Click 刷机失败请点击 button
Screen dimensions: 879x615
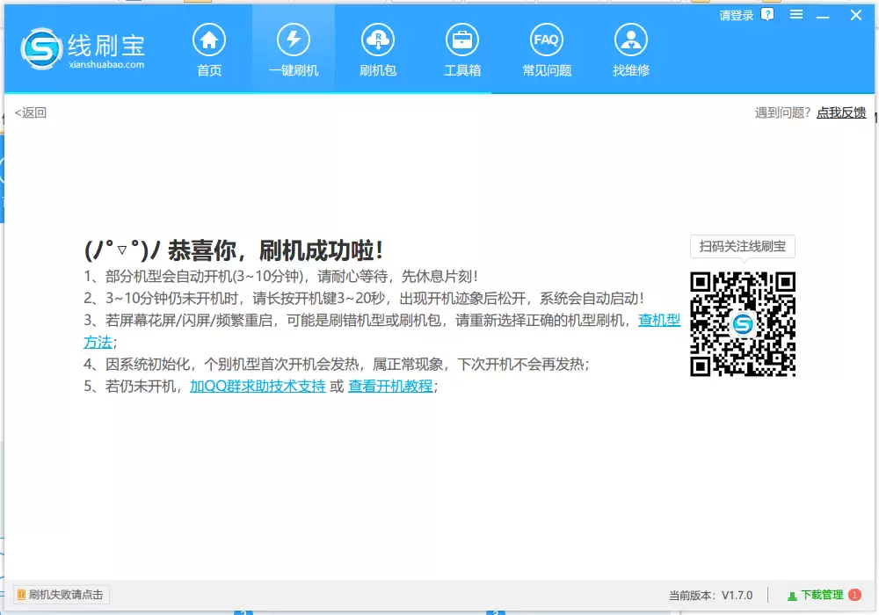[x=61, y=595]
